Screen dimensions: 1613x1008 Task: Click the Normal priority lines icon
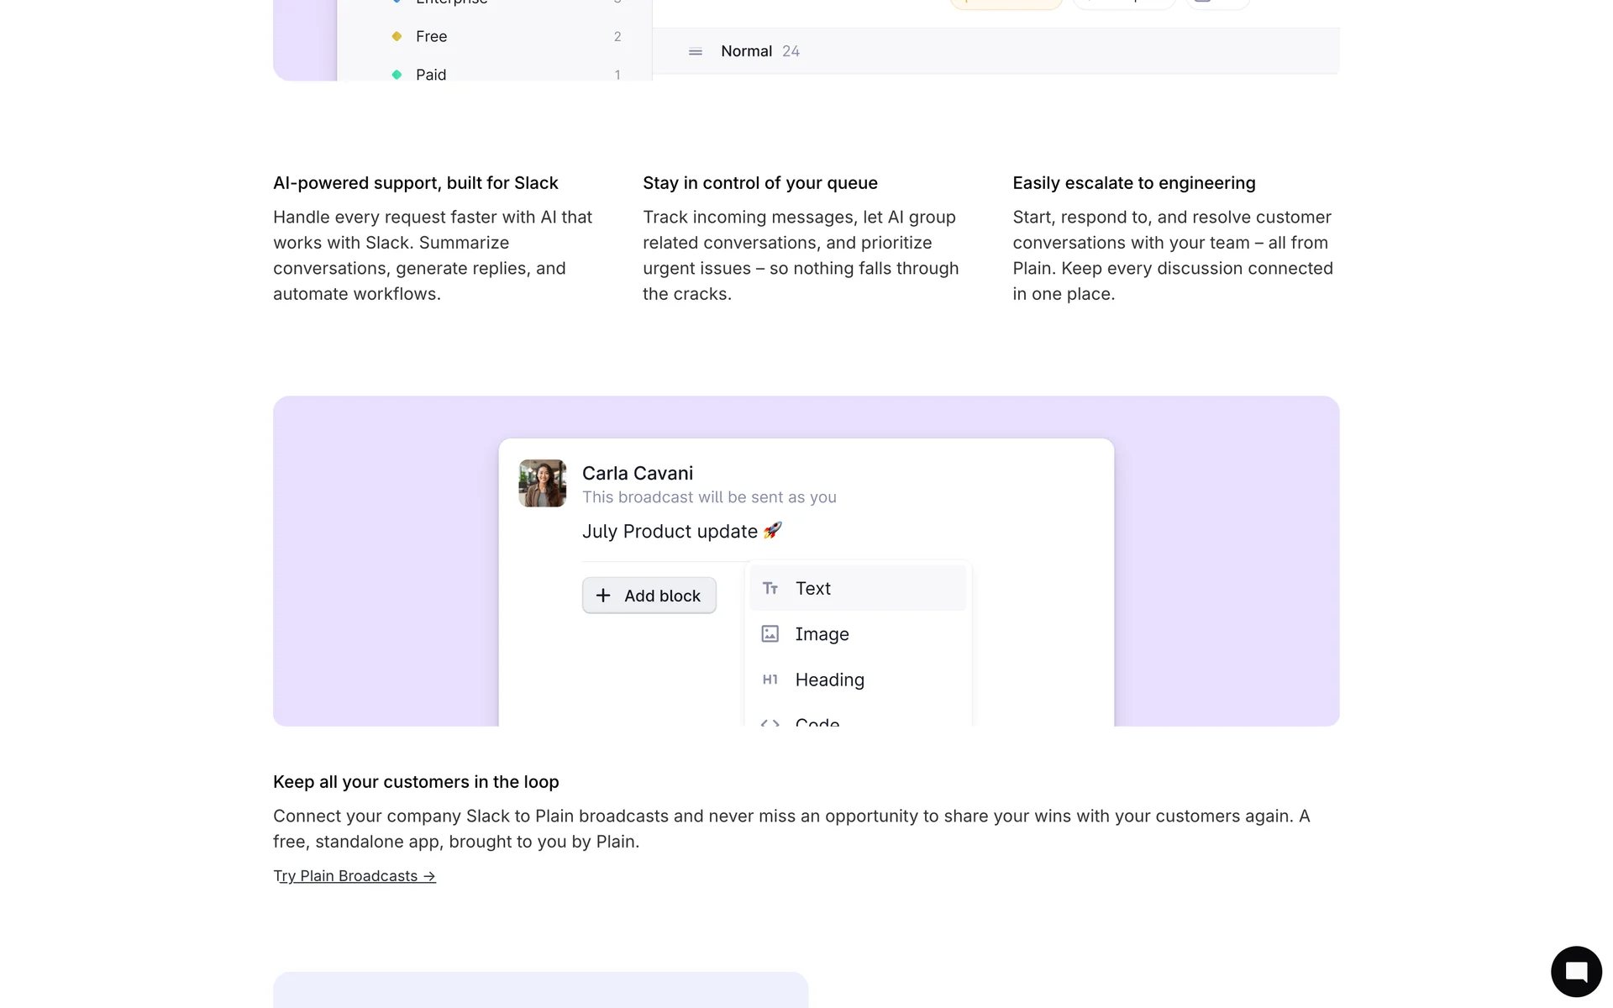click(x=695, y=52)
